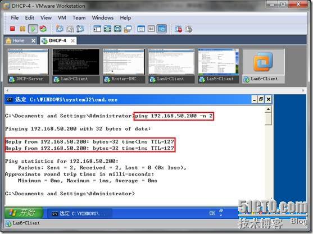Show the summary view icon
313x234 pixels.
[x=141, y=29]
